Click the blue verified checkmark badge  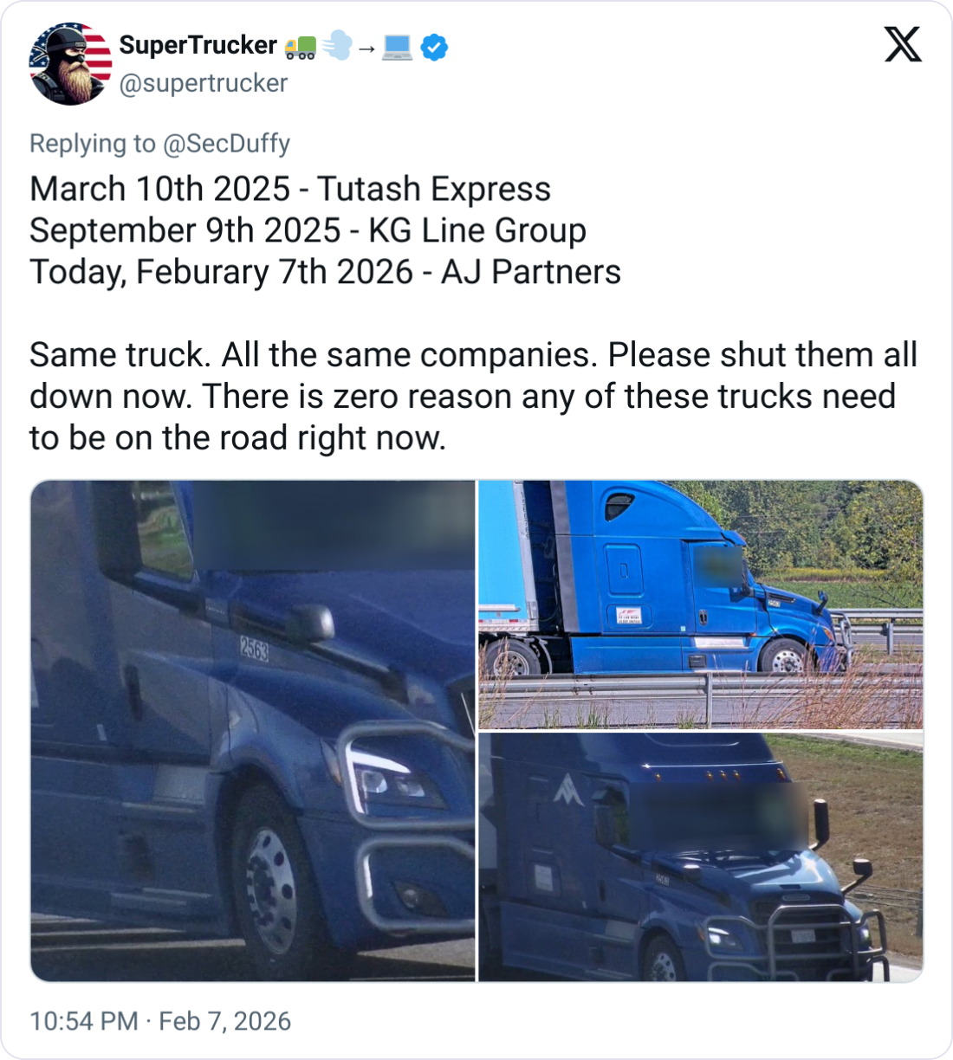(x=434, y=47)
